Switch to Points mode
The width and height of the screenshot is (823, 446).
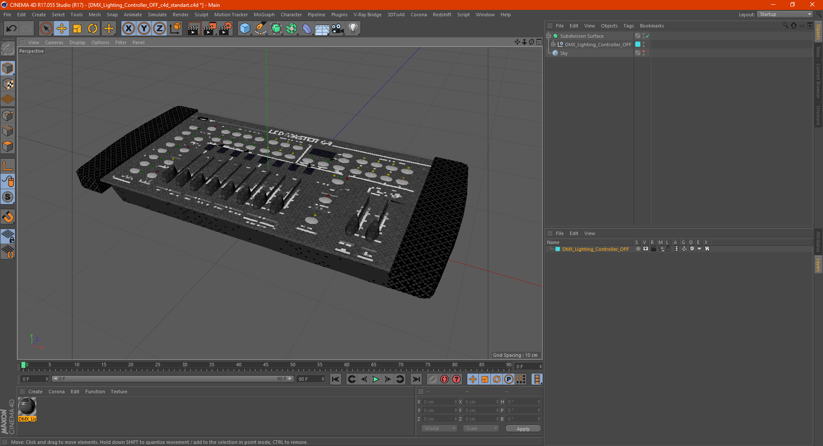[x=8, y=115]
